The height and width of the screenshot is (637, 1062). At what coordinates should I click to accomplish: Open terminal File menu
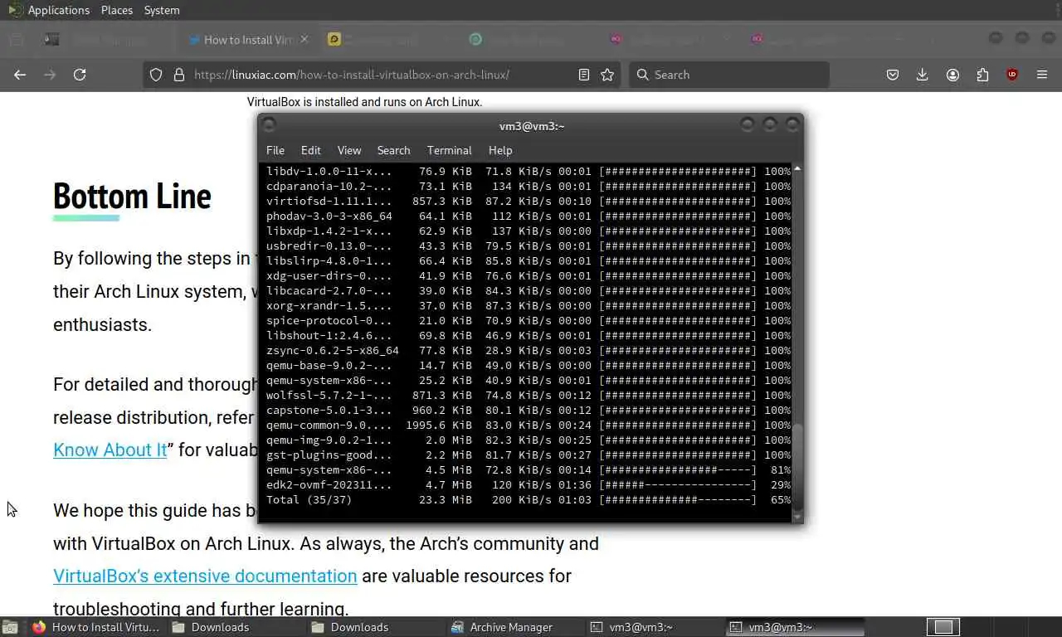coord(275,150)
